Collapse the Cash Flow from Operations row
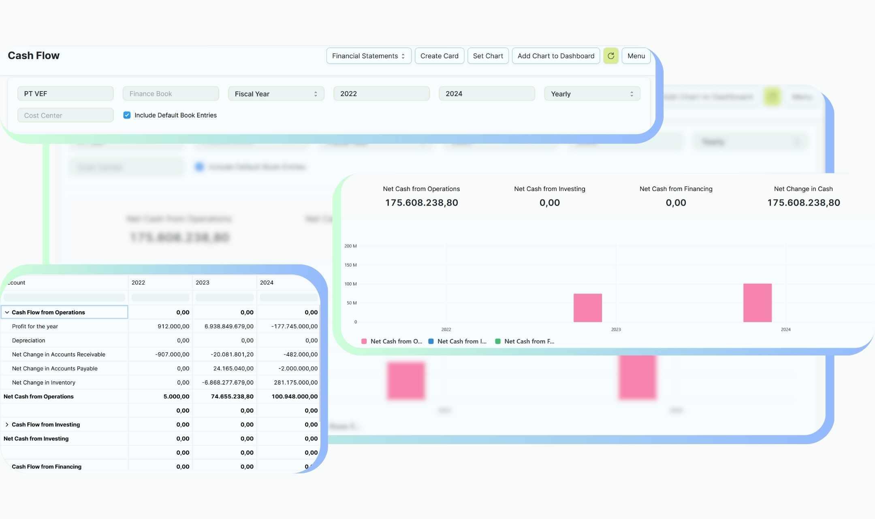This screenshot has height=519, width=875. pyautogui.click(x=7, y=312)
